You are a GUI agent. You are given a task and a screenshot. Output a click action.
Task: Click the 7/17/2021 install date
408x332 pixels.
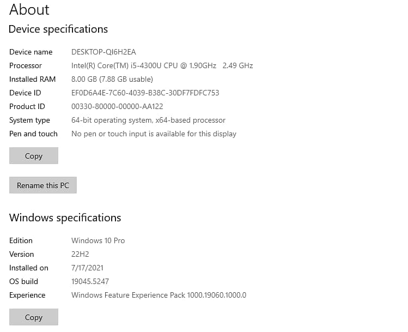point(87,268)
